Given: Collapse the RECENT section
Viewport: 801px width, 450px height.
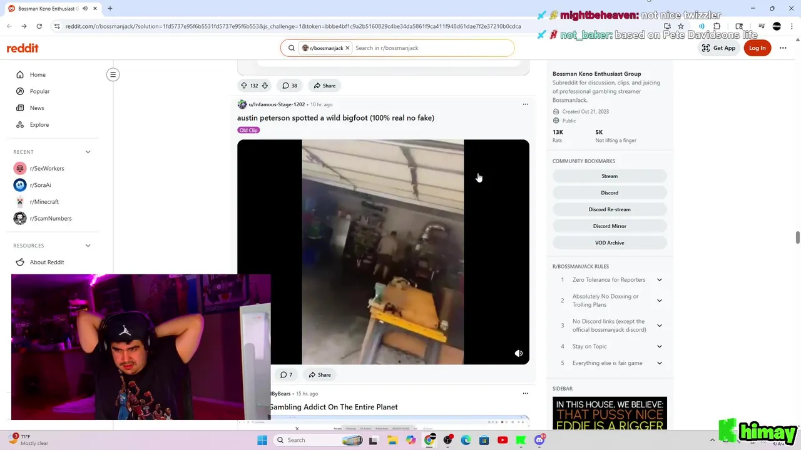Looking at the screenshot, I should point(88,152).
